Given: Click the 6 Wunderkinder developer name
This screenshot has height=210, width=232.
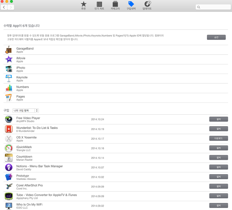Looking at the screenshot, I should pos(25,131).
